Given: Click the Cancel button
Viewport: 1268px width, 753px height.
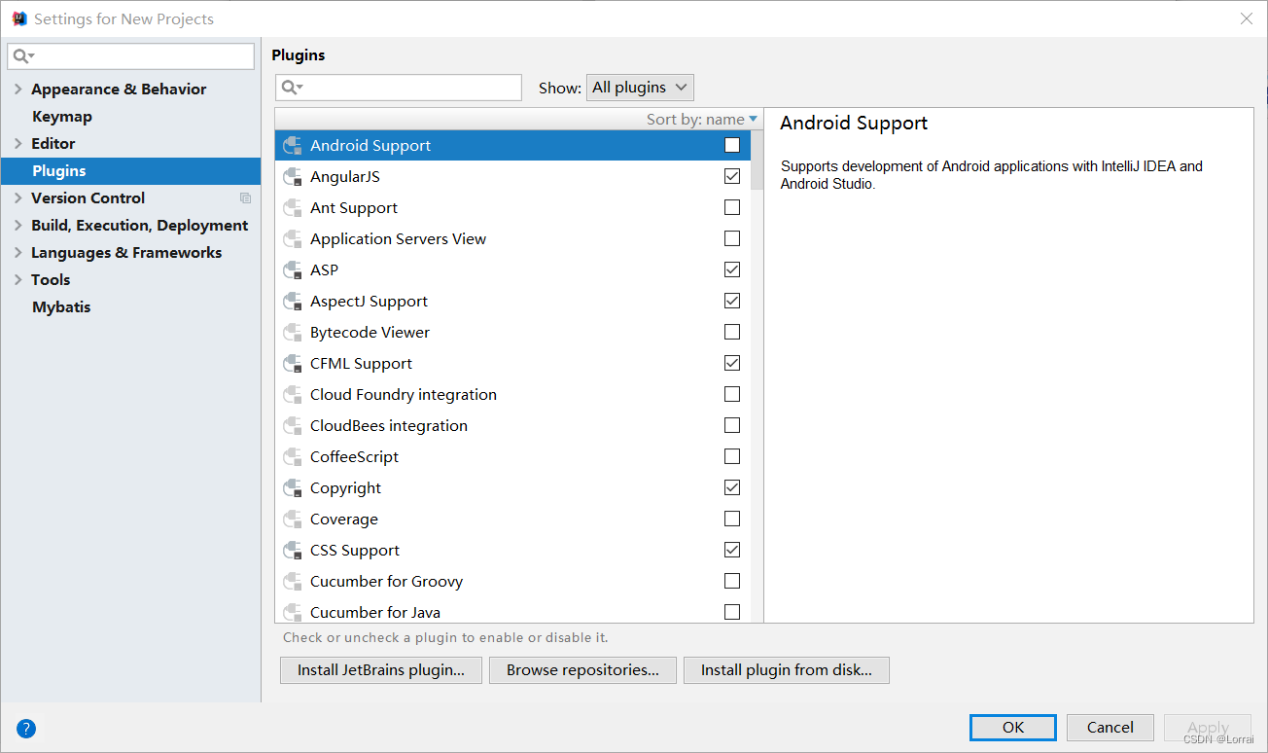Looking at the screenshot, I should pyautogui.click(x=1110, y=728).
